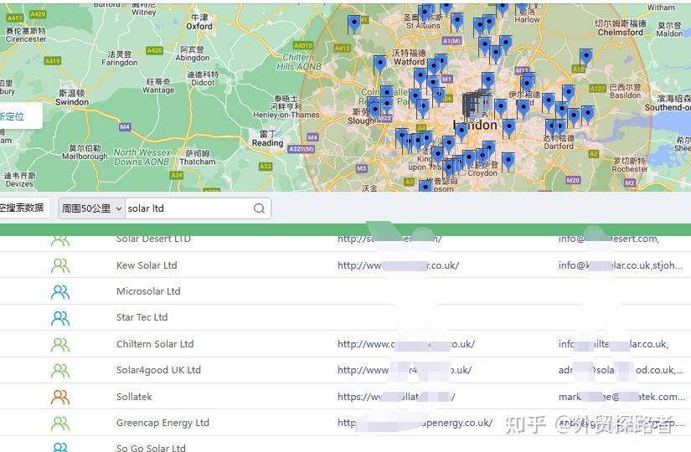Click the people icon for Kew Solar Ltd

coord(60,265)
